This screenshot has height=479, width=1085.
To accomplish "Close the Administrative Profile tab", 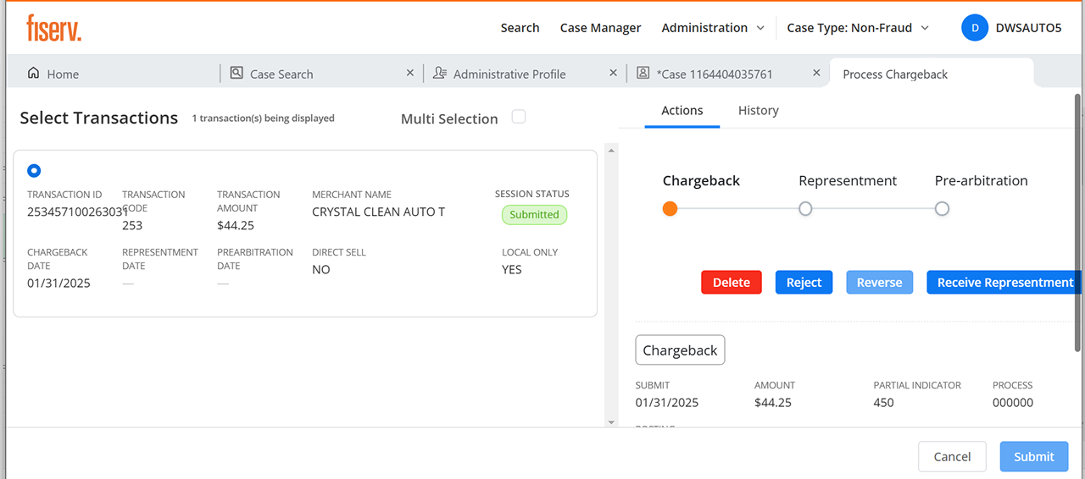I will [x=614, y=73].
